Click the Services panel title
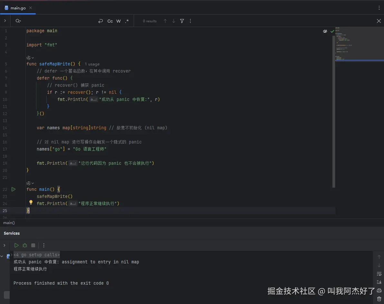 (x=12, y=233)
